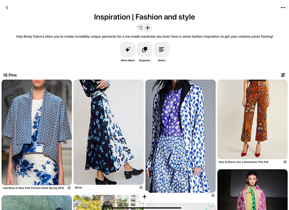Open the navy floral skirt image
Viewport: 289px width, 210px height.
tap(109, 132)
